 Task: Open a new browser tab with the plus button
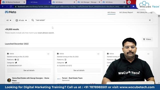tap(129, 2)
